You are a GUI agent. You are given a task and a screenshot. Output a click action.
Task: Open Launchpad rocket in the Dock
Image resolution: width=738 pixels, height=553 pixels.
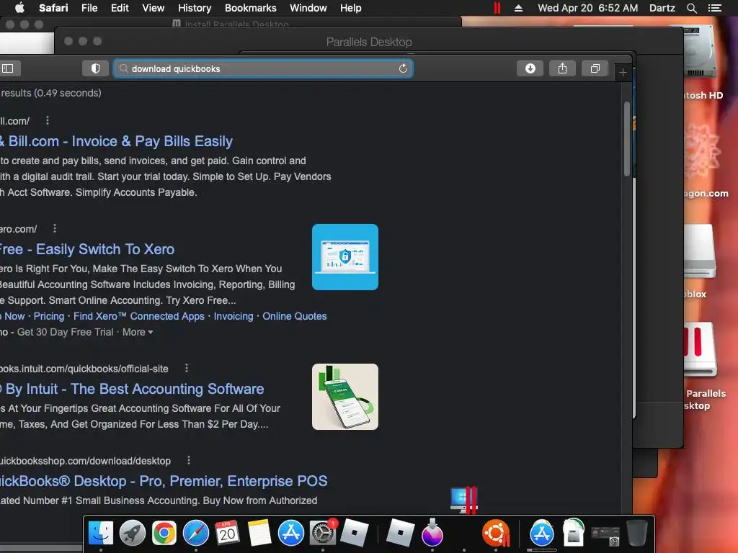coord(133,534)
